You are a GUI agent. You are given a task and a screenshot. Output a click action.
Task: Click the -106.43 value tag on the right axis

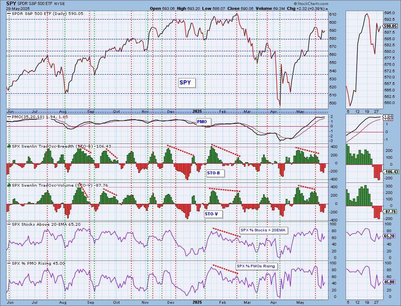(x=391, y=172)
